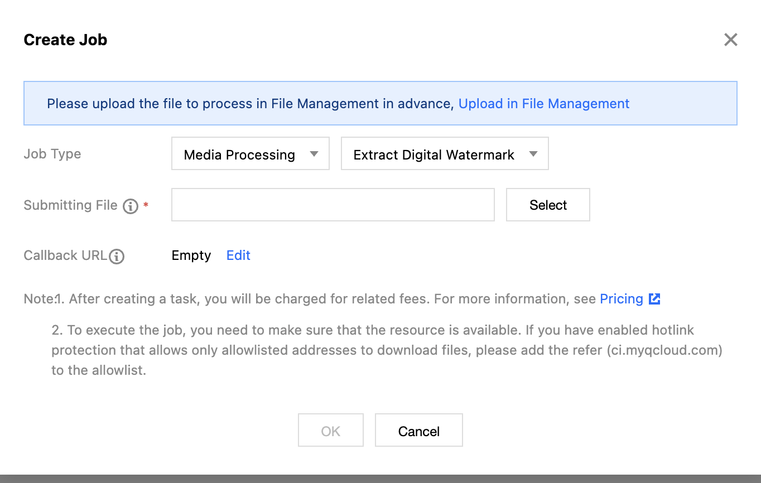Click the external link icon beside Pricing
The height and width of the screenshot is (483, 761).
click(x=654, y=299)
